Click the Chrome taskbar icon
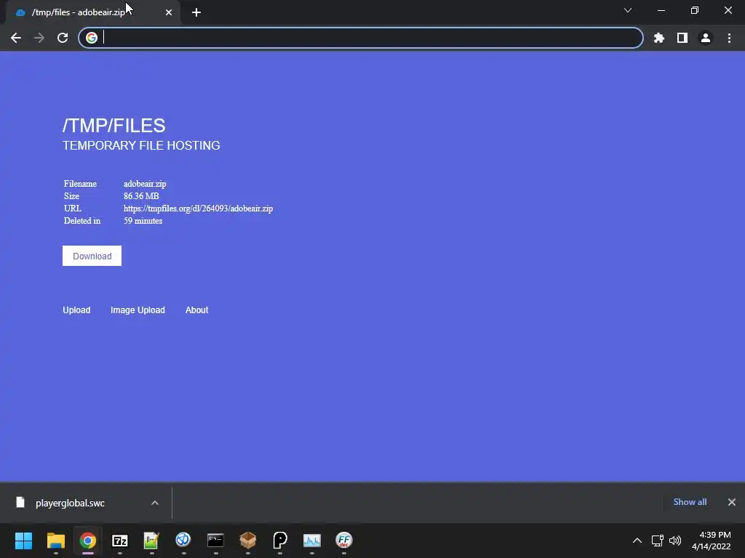Screen dimensions: 745x558 pos(88,541)
